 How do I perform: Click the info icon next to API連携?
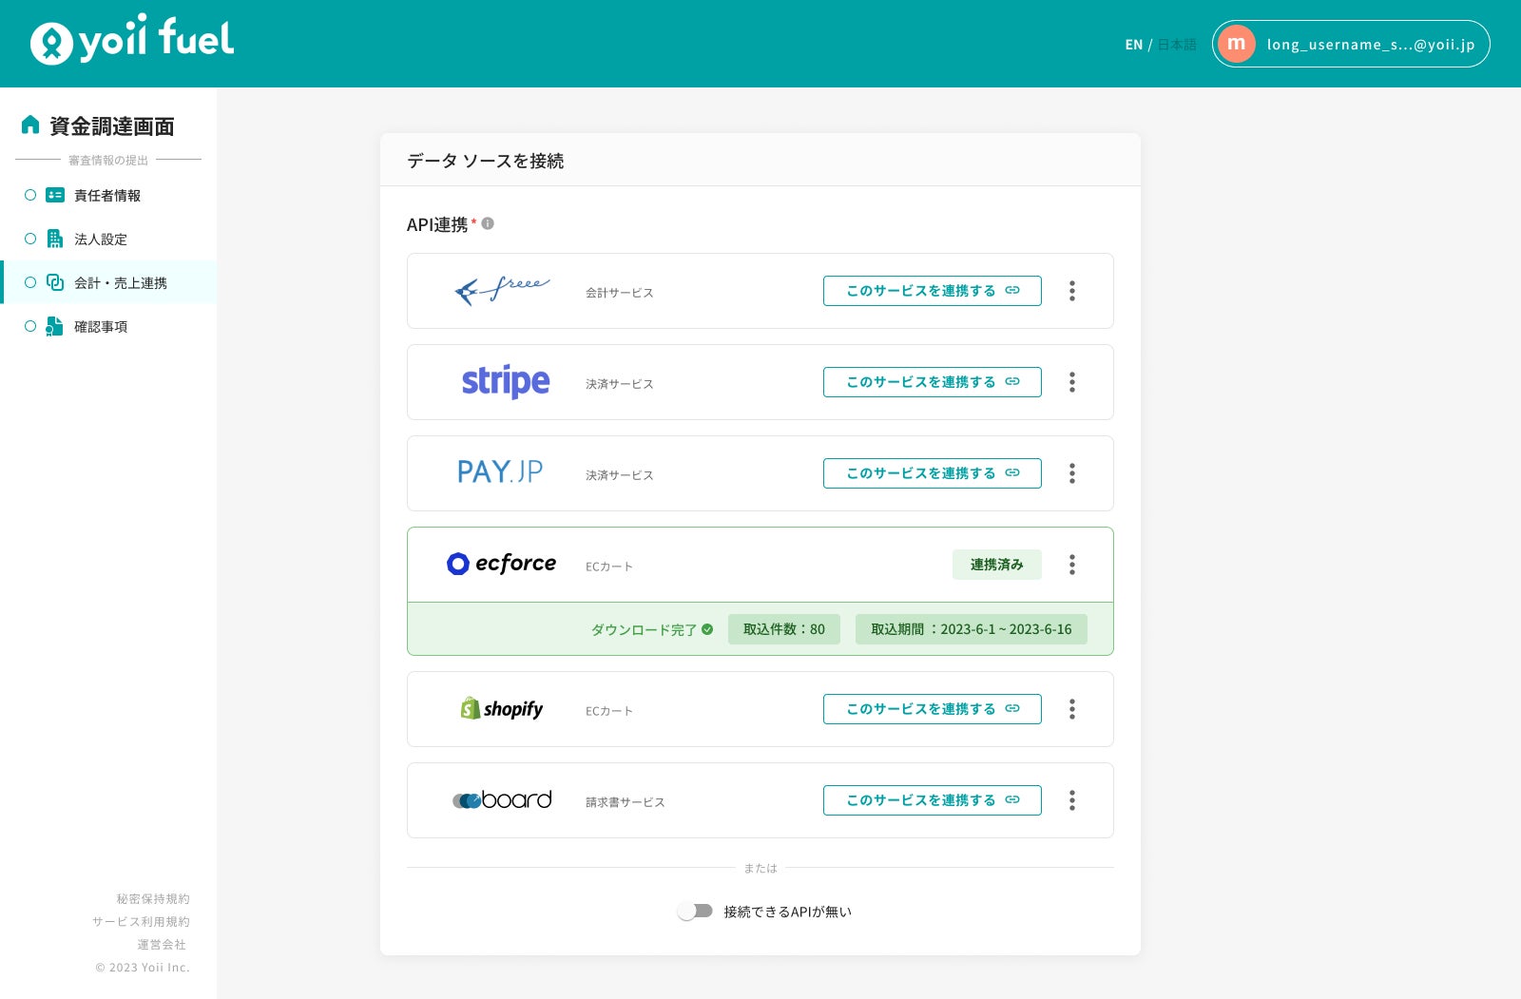point(488,223)
